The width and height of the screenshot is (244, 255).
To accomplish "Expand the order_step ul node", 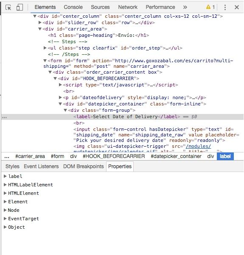I will pyautogui.click(x=45, y=48).
